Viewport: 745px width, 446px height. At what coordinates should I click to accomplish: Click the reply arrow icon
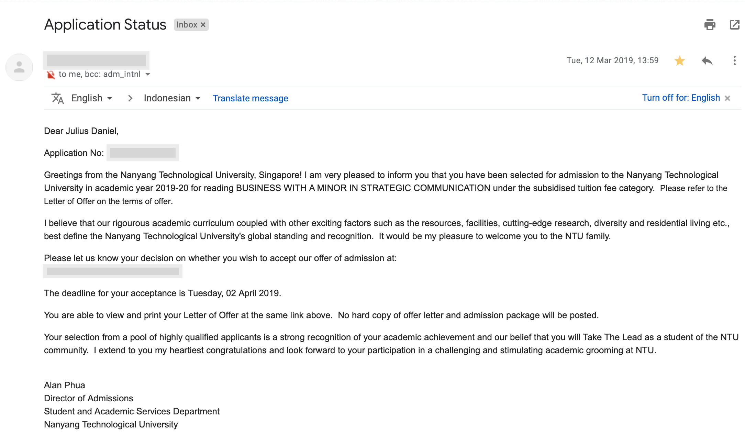pos(707,61)
